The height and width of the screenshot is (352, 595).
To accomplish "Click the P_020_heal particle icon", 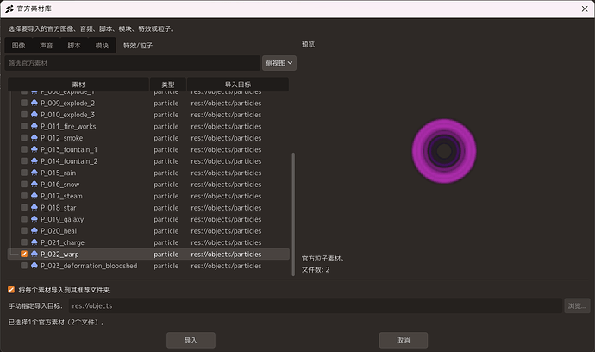I will [34, 230].
